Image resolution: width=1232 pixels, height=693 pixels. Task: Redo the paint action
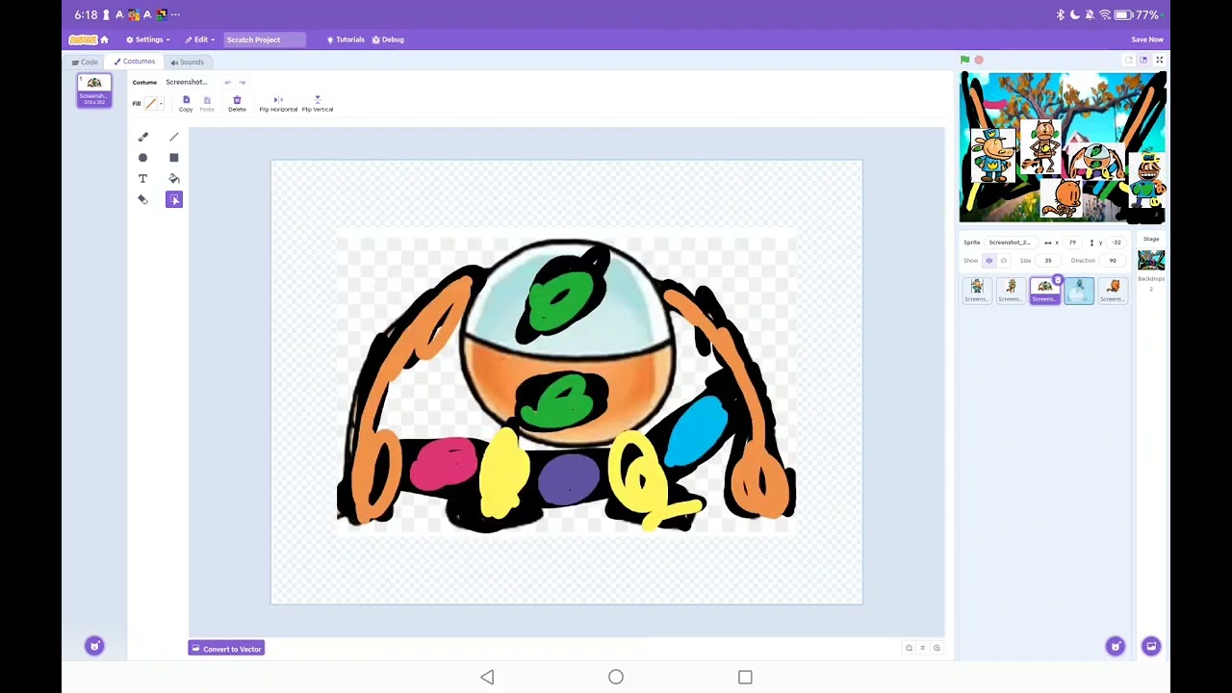point(243,82)
